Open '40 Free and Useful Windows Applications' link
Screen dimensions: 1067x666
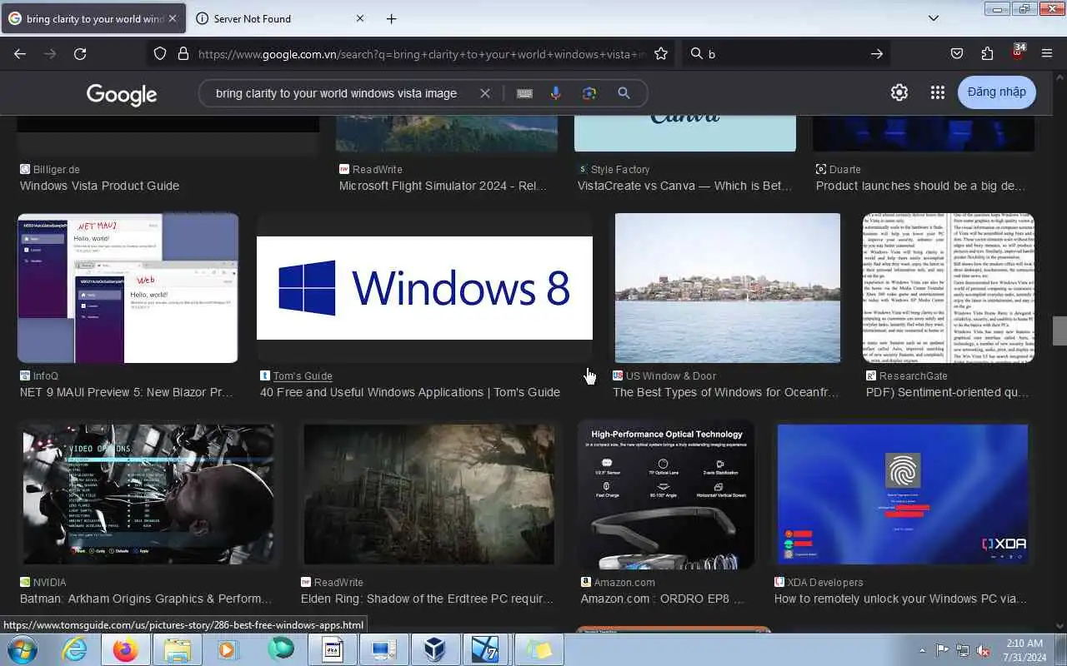pos(410,392)
